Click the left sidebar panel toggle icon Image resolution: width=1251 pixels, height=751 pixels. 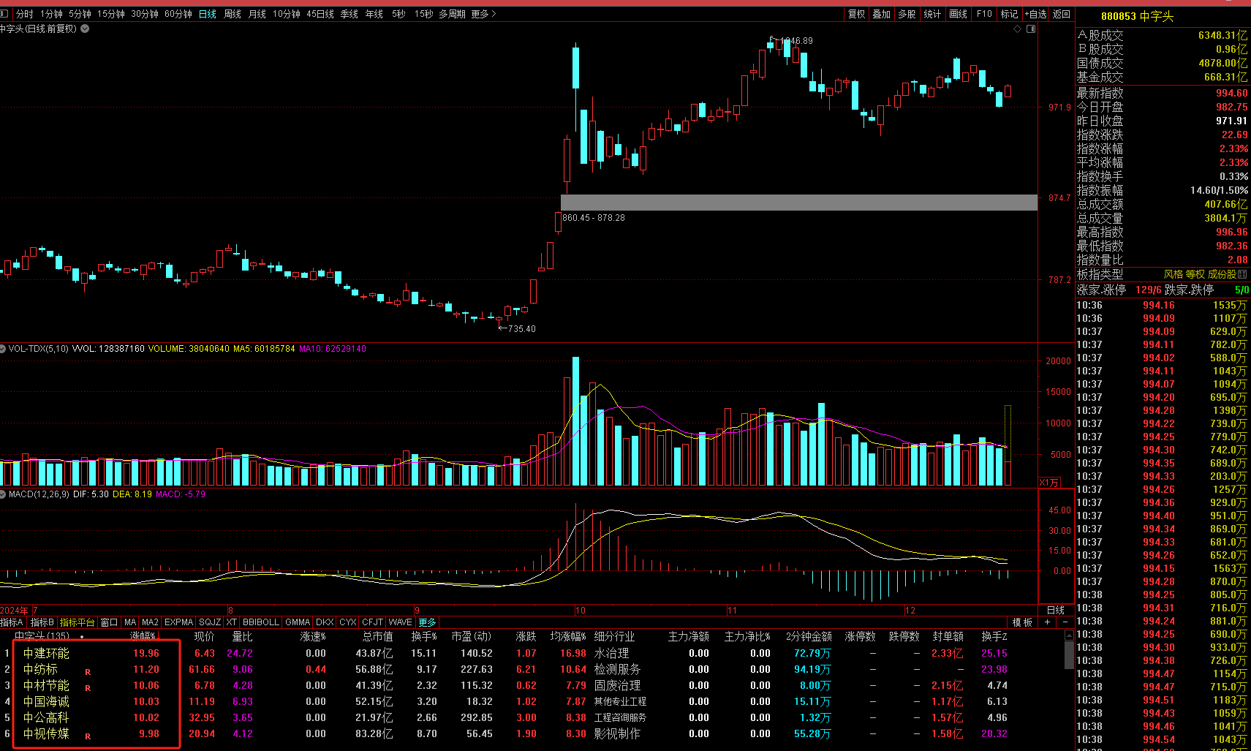tap(5, 14)
